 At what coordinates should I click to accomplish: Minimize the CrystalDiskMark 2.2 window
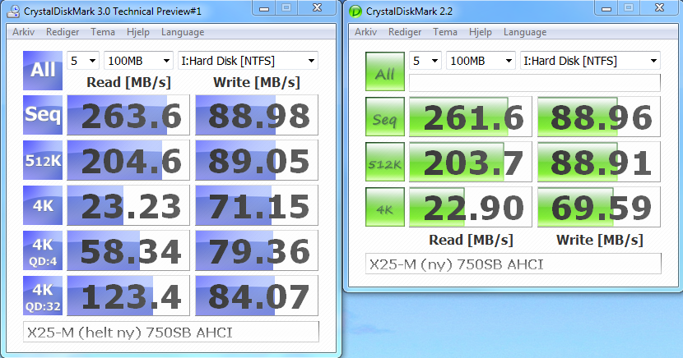pyautogui.click(x=606, y=8)
